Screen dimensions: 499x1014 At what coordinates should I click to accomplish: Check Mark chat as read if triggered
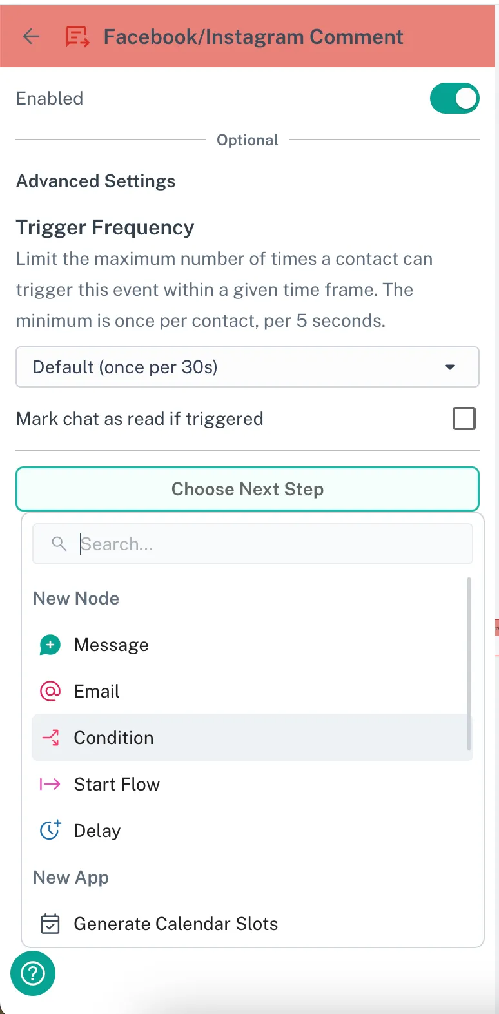[x=464, y=419]
